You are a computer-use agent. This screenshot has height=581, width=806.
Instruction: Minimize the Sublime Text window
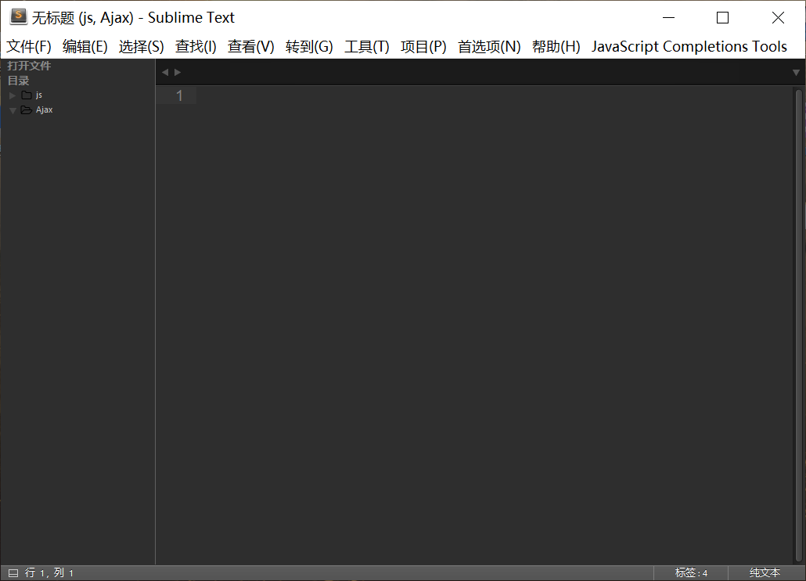tap(668, 17)
